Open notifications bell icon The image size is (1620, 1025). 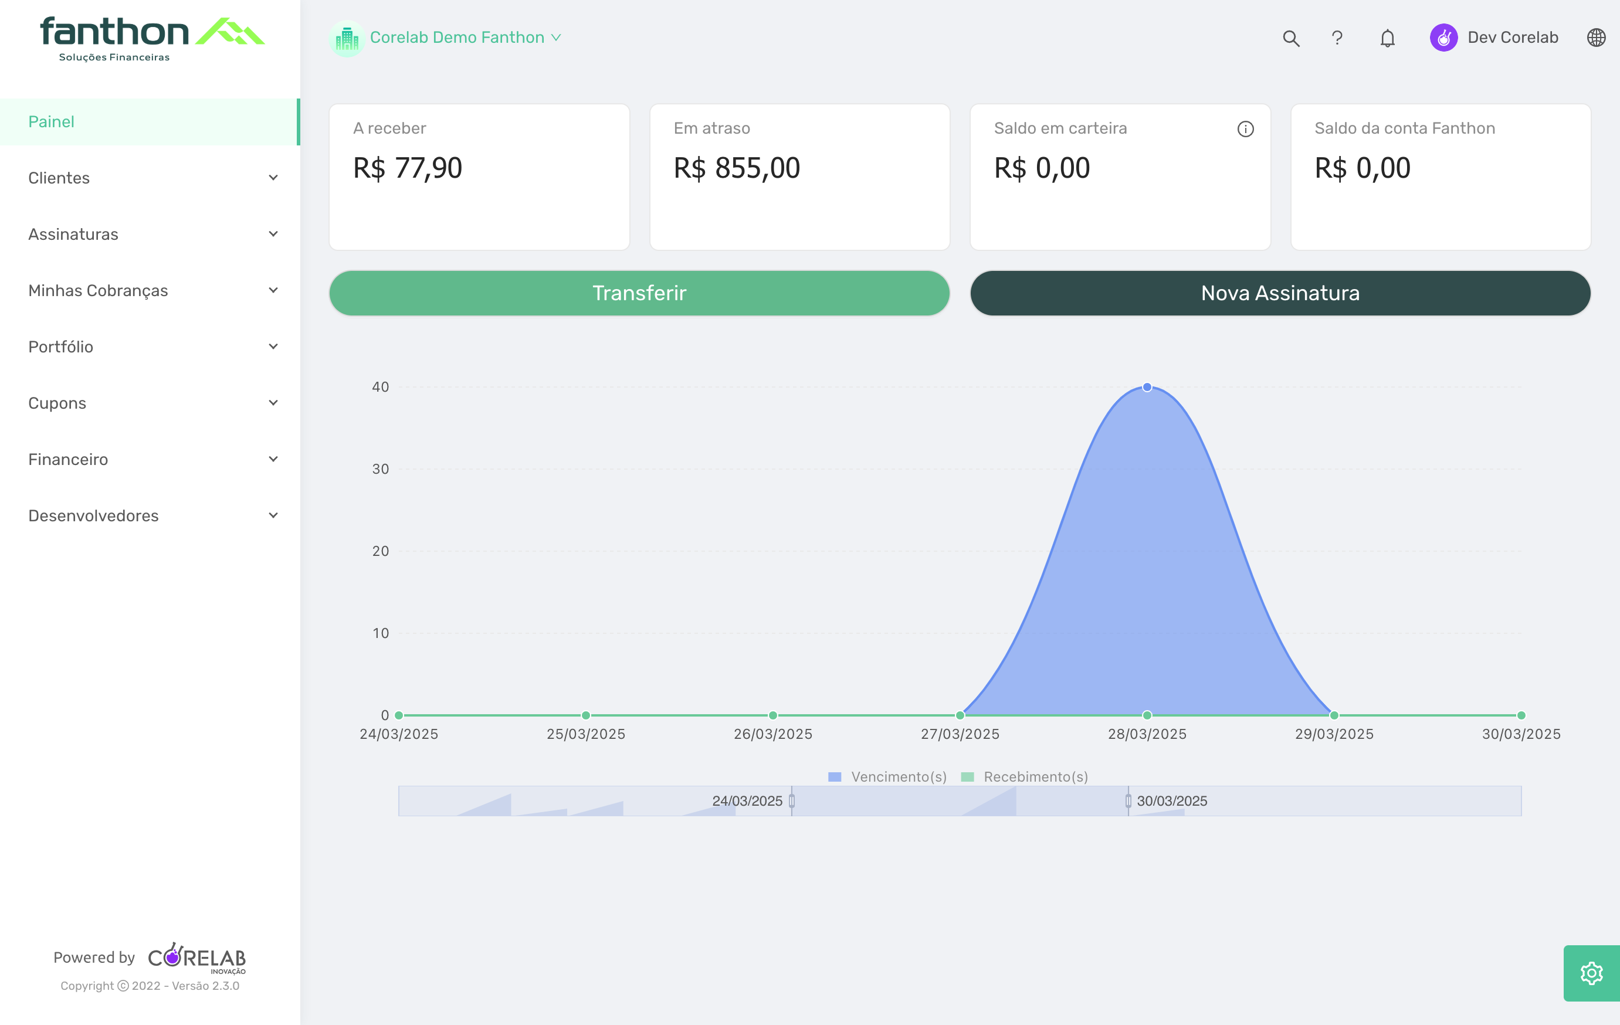(x=1387, y=38)
